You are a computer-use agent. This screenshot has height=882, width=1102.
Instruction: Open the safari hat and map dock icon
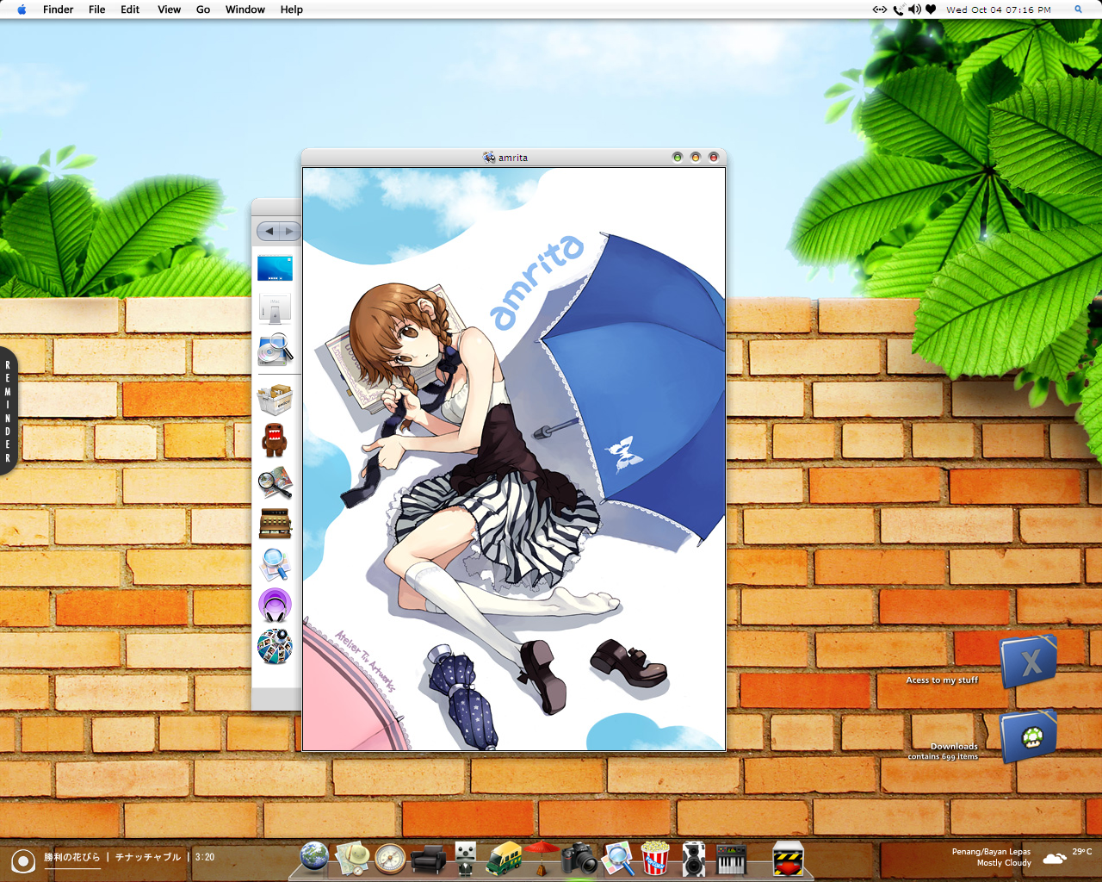click(352, 858)
